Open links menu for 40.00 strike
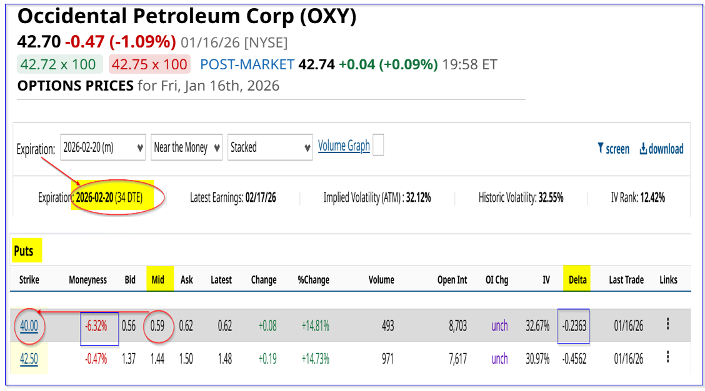The image size is (705, 391). click(x=667, y=324)
